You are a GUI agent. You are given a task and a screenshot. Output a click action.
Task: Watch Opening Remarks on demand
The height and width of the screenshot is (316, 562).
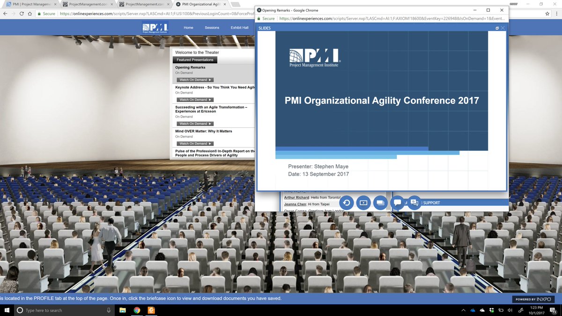pos(196,80)
